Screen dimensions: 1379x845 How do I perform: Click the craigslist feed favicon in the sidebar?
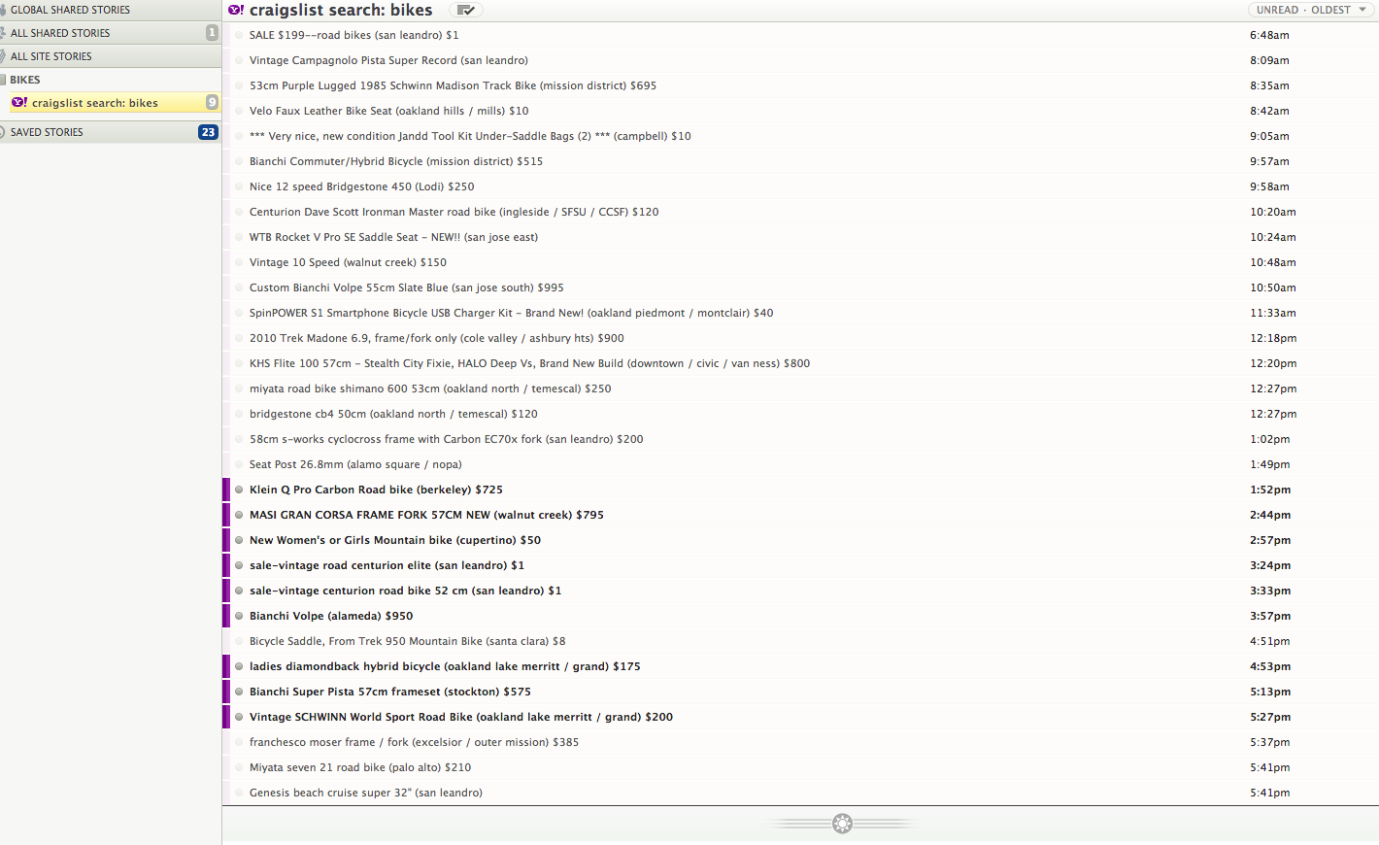(x=19, y=102)
